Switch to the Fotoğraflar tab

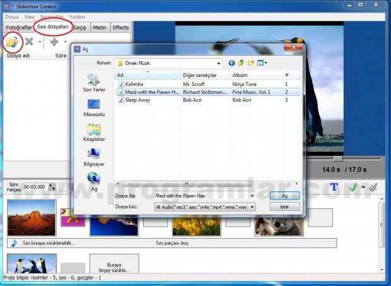(19, 27)
